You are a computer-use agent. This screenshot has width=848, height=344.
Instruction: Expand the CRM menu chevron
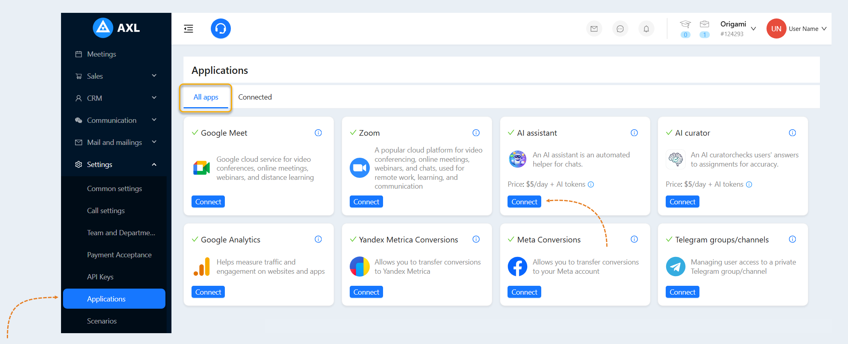coord(154,98)
